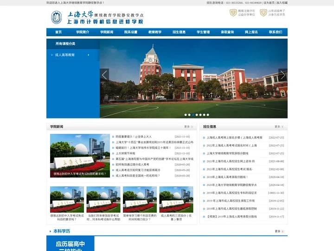Image resolution: width=334 pixels, height=251 pixels.
Task: Click the large 上海大学 featured news image
Action: click(x=80, y=156)
